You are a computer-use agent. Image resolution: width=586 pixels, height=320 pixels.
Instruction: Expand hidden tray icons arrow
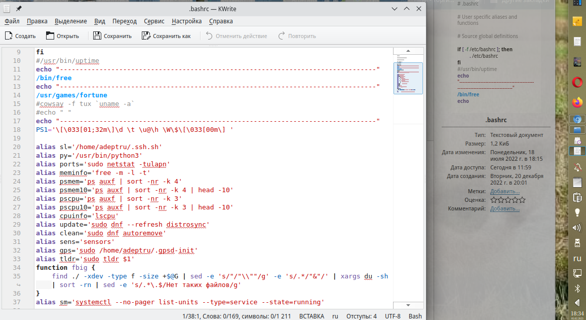coord(577,302)
